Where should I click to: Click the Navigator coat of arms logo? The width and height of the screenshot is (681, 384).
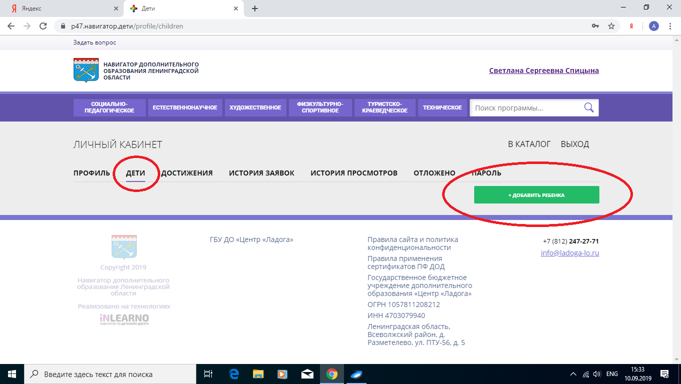coord(86,70)
